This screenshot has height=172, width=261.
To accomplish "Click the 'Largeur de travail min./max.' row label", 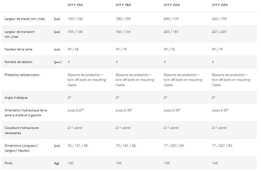I will point(26,18).
